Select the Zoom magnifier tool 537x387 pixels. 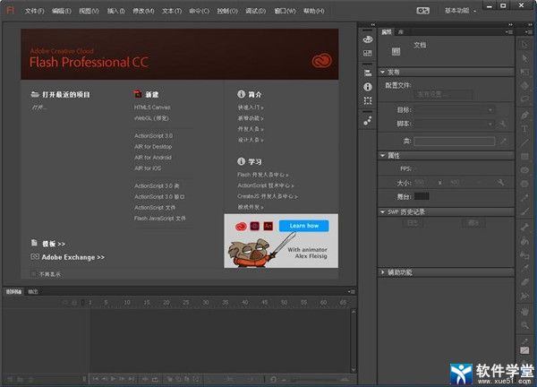pyautogui.click(x=524, y=325)
